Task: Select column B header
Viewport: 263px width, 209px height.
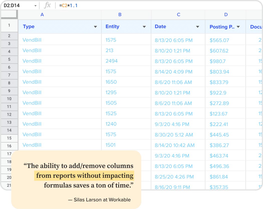Action: click(x=120, y=15)
